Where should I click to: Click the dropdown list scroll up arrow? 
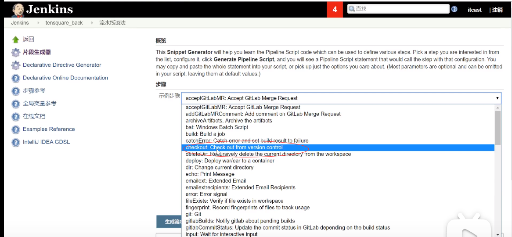(498, 108)
